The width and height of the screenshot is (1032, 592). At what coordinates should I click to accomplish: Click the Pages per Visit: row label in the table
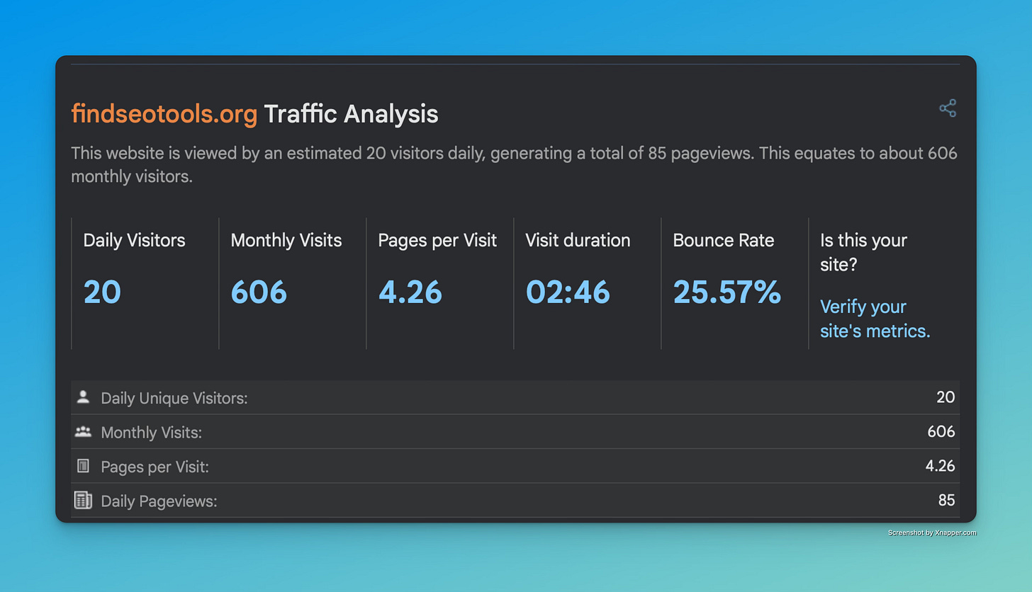(x=155, y=467)
